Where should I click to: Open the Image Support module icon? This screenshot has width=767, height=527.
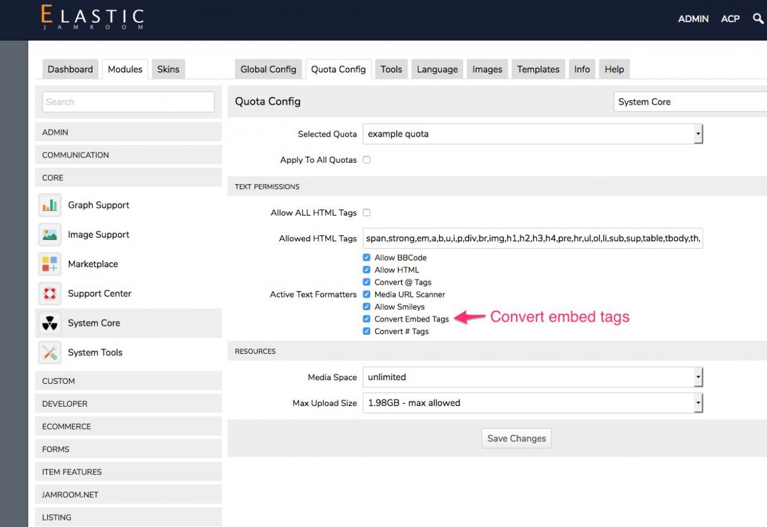[50, 235]
